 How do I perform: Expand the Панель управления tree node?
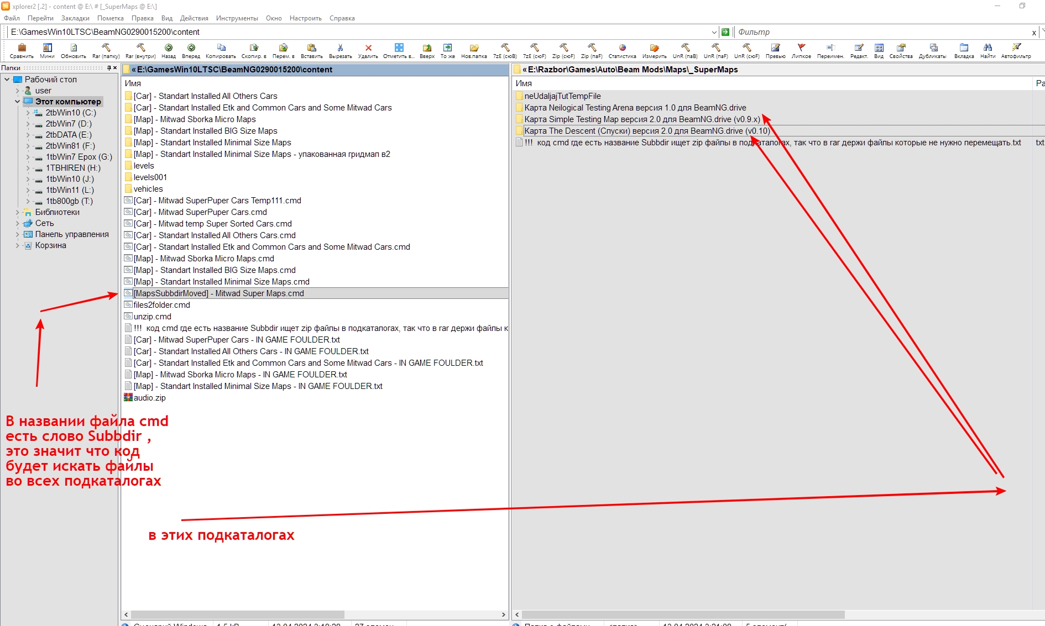click(17, 234)
